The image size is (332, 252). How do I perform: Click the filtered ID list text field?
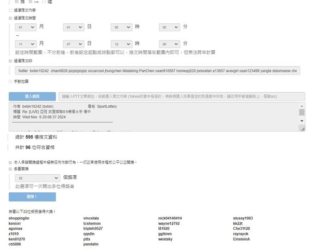click(x=157, y=71)
